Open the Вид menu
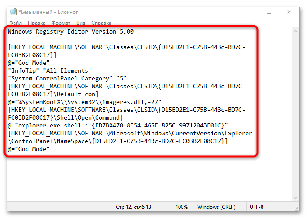The height and width of the screenshot is (218, 307). click(x=81, y=23)
